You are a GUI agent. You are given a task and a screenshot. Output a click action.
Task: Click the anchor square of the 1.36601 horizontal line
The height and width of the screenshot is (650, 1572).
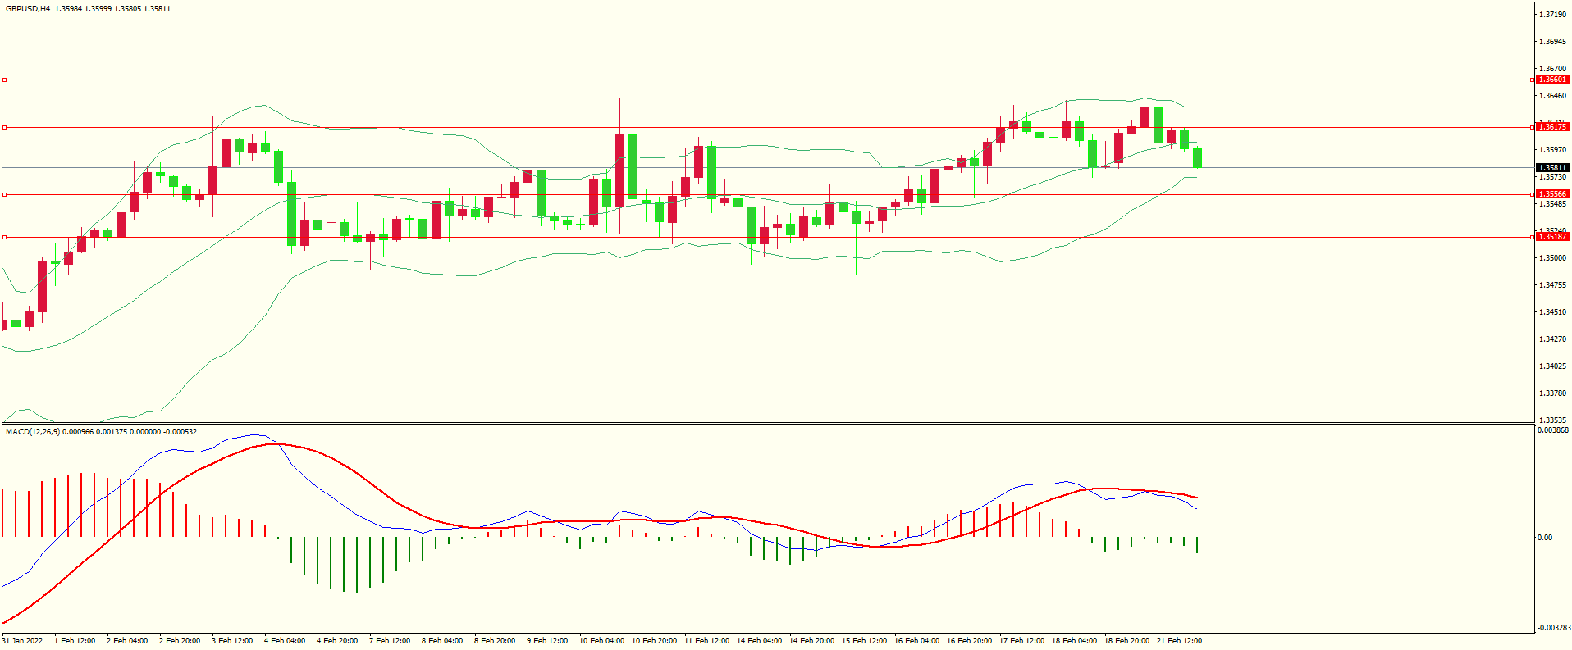pos(4,80)
